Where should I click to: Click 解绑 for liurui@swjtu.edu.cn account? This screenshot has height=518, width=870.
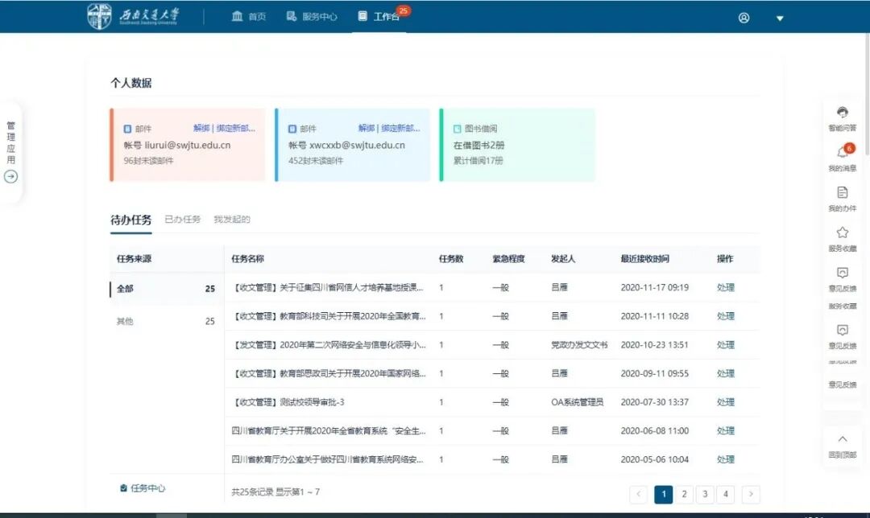tap(201, 128)
